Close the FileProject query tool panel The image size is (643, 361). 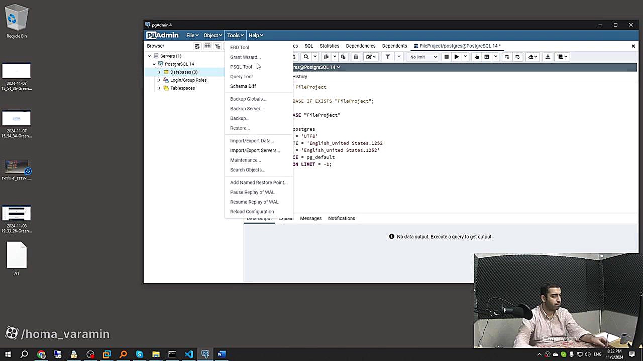633,46
